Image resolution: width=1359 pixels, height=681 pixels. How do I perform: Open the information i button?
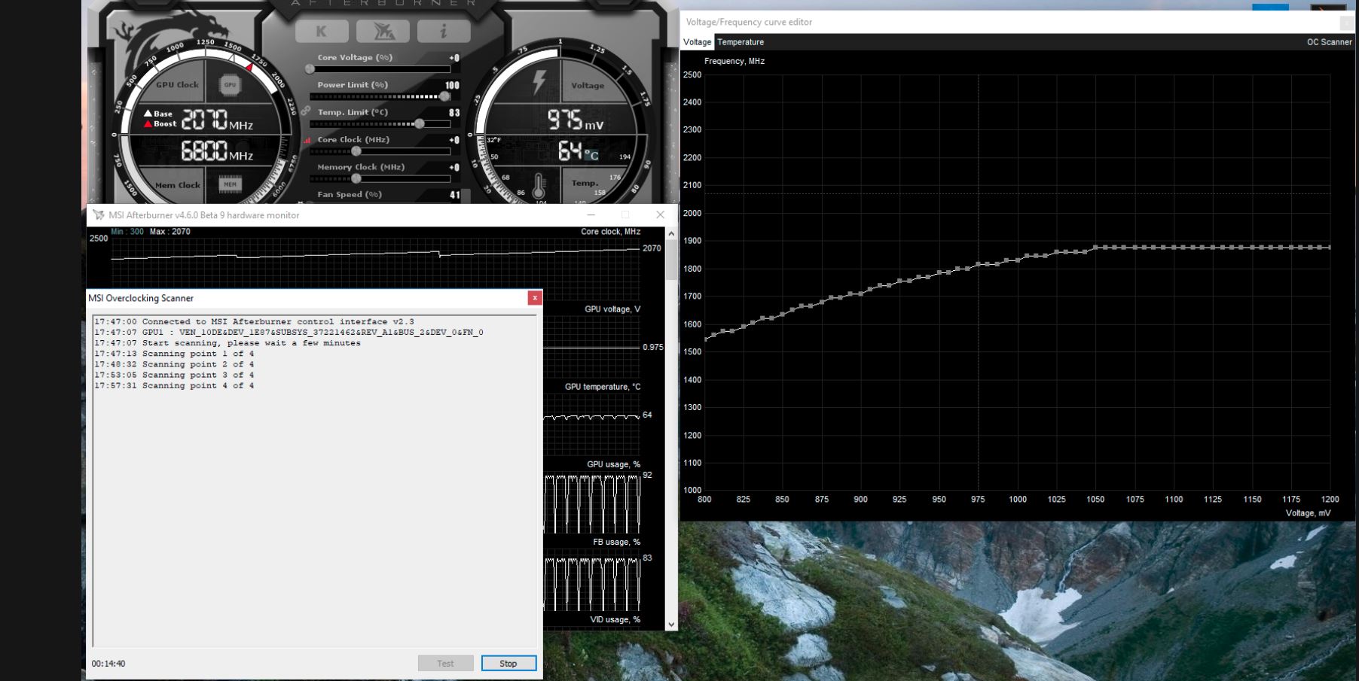pyautogui.click(x=443, y=31)
